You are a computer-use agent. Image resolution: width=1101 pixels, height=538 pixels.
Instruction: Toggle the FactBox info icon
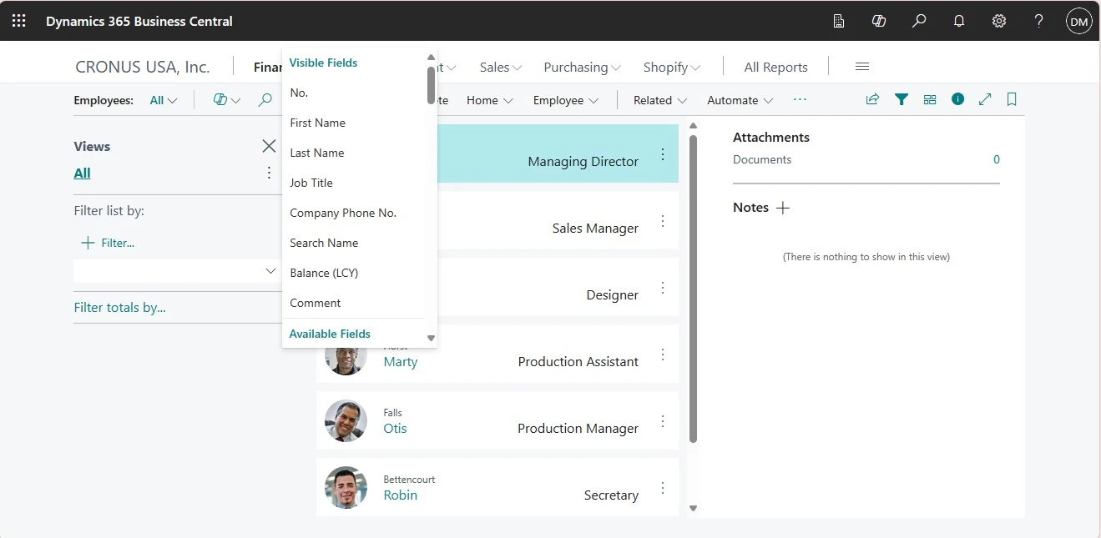click(x=958, y=99)
